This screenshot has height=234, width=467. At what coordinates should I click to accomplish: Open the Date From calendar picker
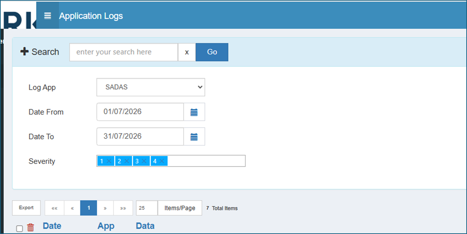pos(194,112)
